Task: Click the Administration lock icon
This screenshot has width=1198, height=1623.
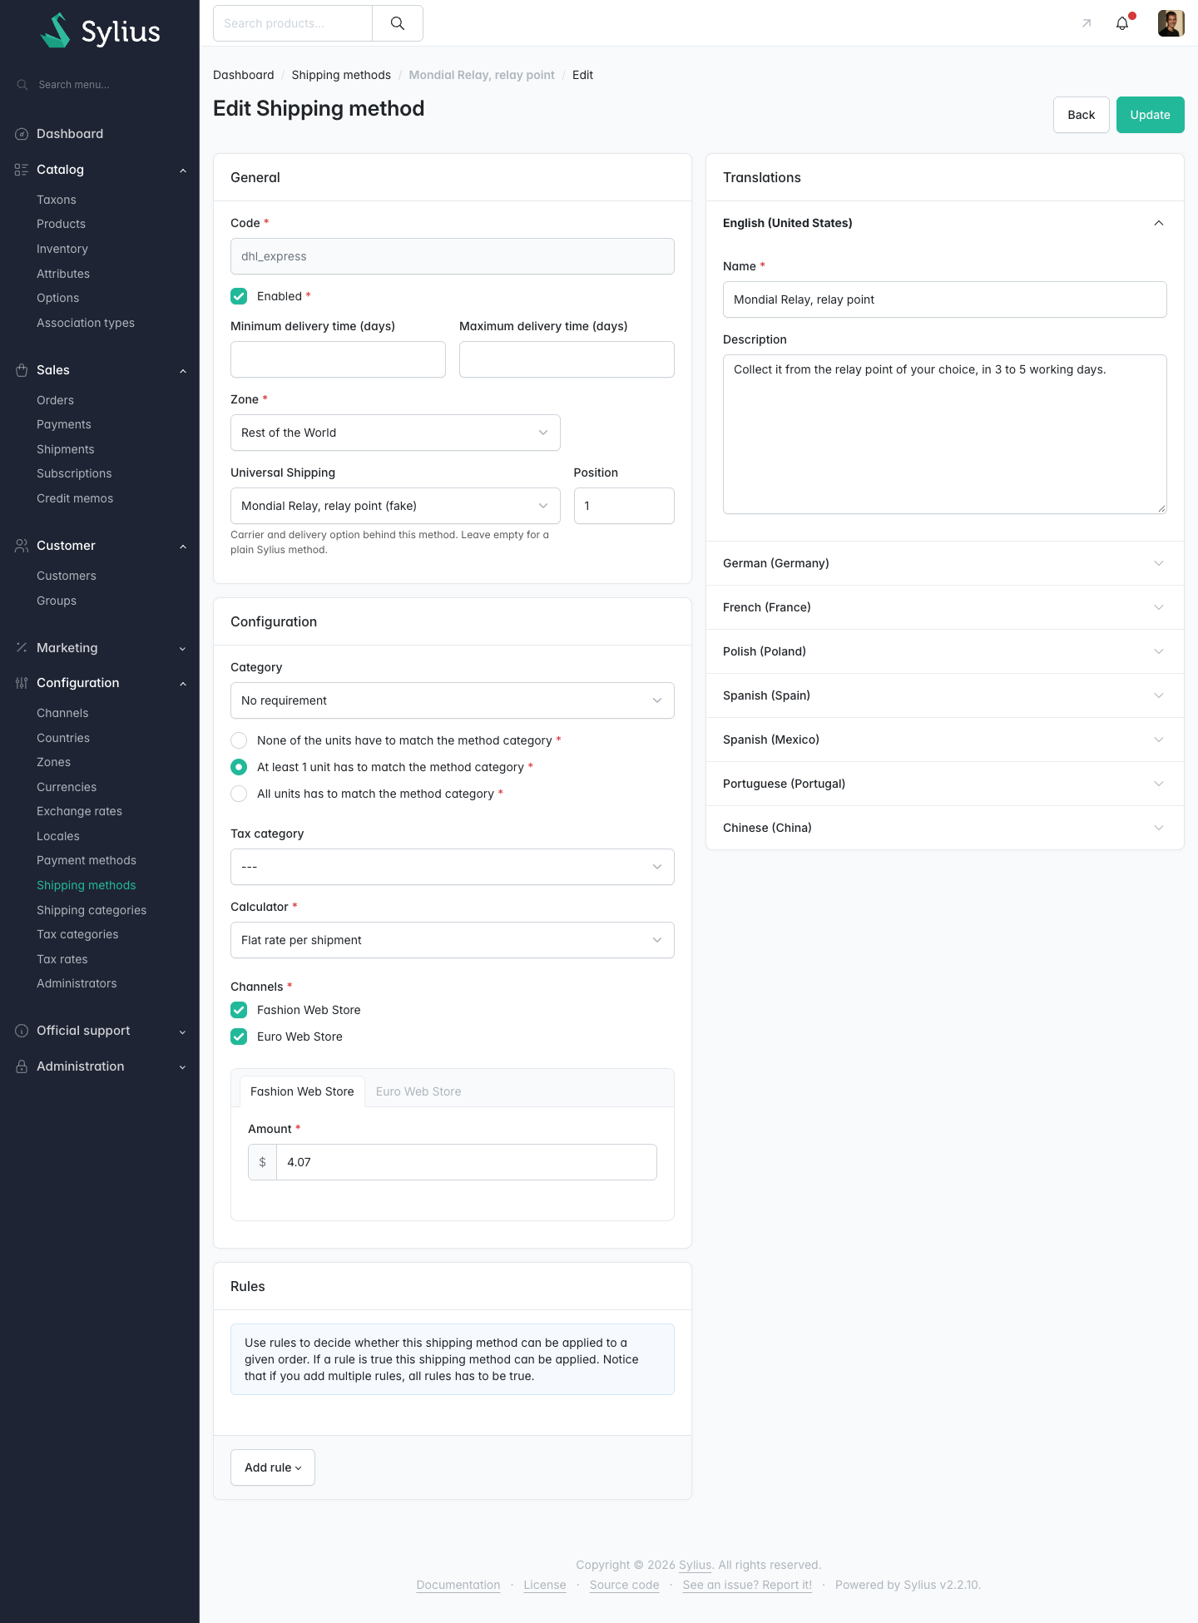Action: [x=22, y=1066]
